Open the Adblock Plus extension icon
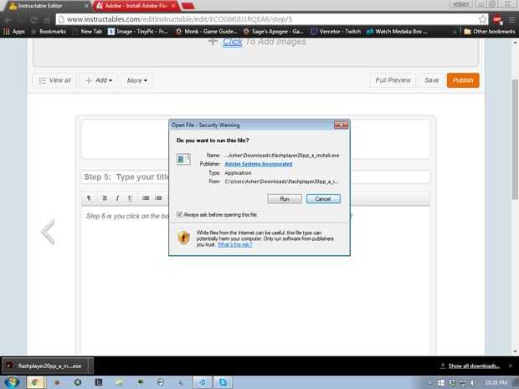The width and height of the screenshot is (519, 389). point(497,20)
